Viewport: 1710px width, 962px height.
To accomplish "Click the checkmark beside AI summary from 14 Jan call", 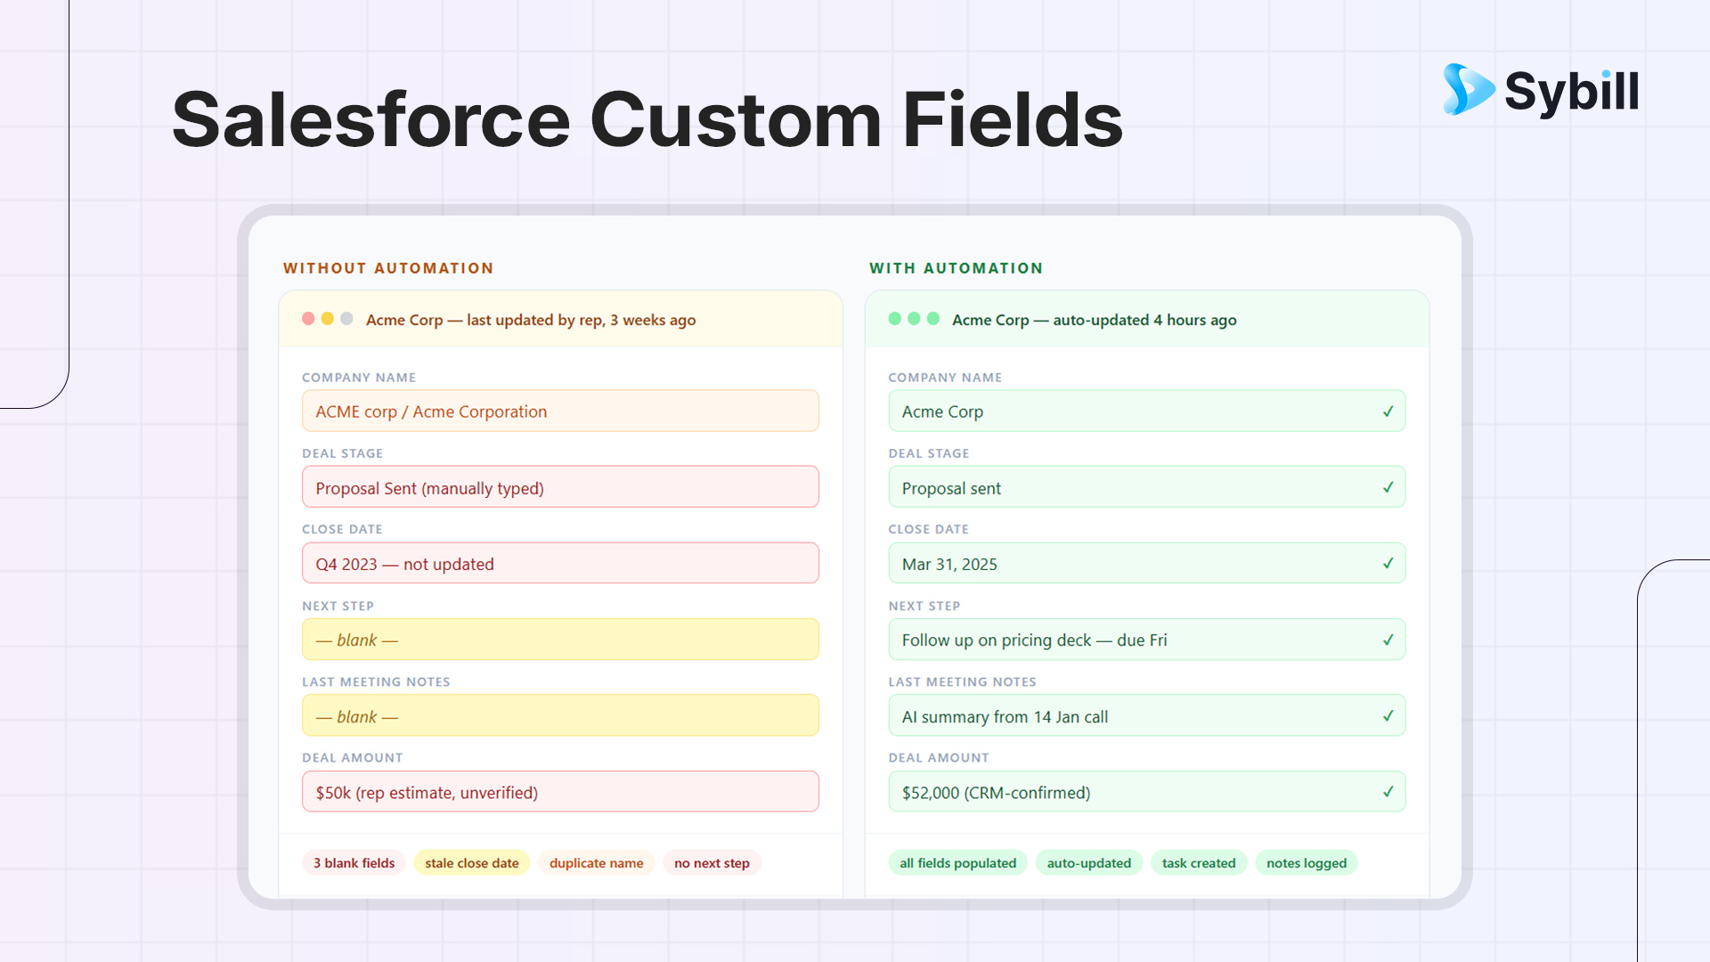I will [x=1388, y=716].
